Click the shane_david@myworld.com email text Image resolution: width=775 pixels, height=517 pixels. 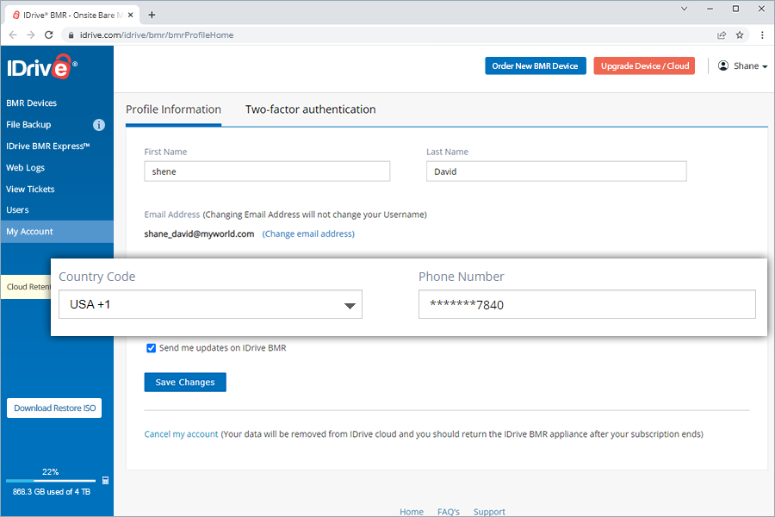click(199, 234)
